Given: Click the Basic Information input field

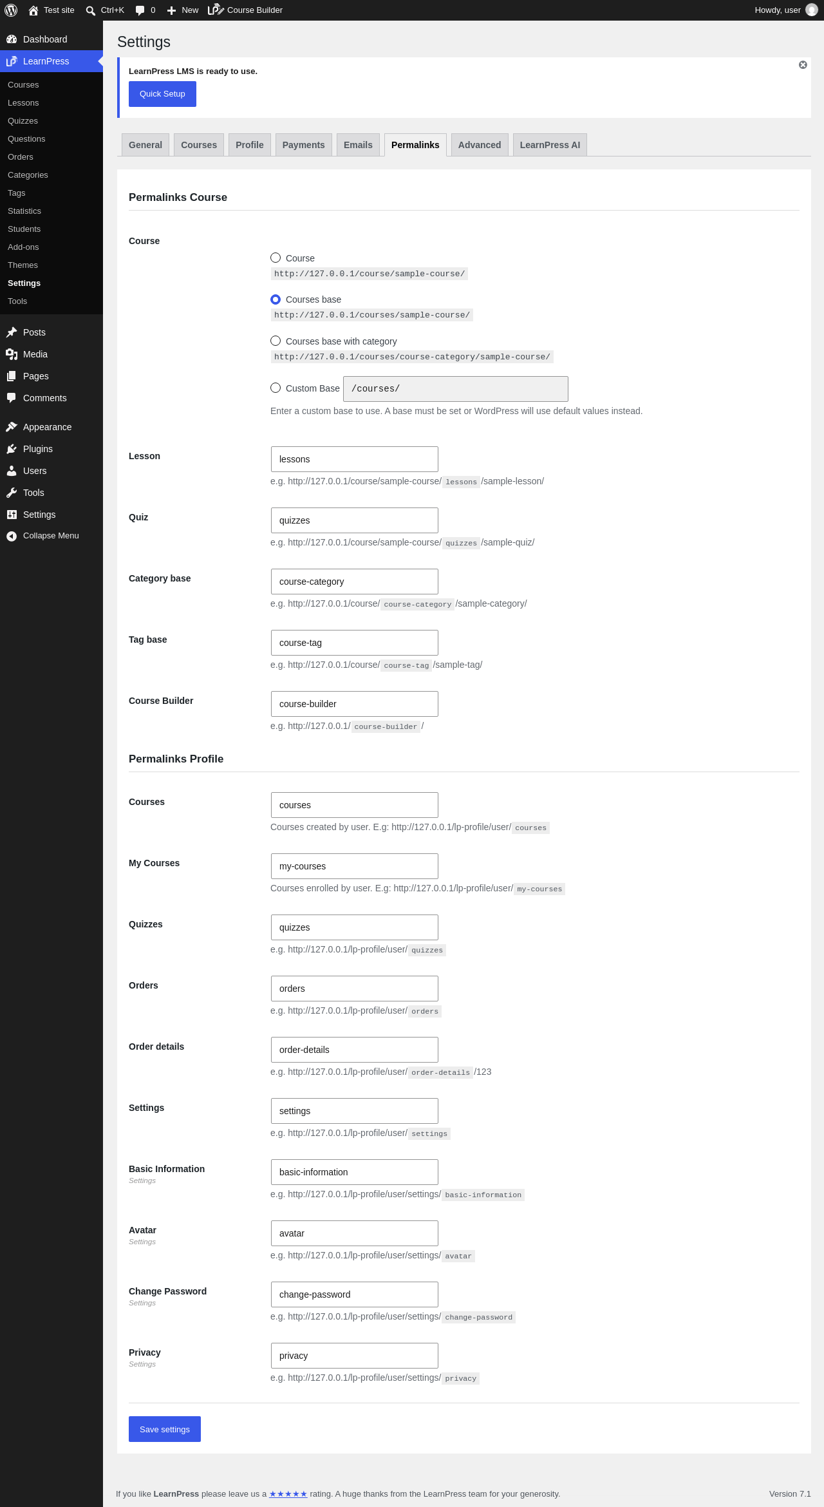Looking at the screenshot, I should point(355,1172).
